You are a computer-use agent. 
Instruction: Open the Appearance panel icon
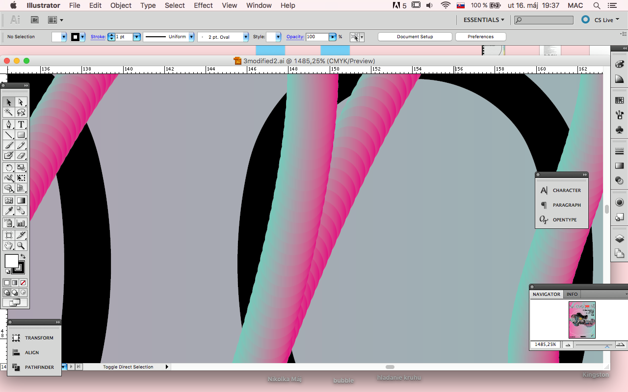tap(619, 202)
